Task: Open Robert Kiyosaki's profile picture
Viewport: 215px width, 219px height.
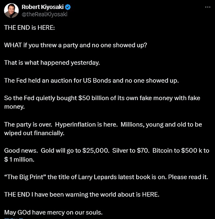Action: coord(11,10)
